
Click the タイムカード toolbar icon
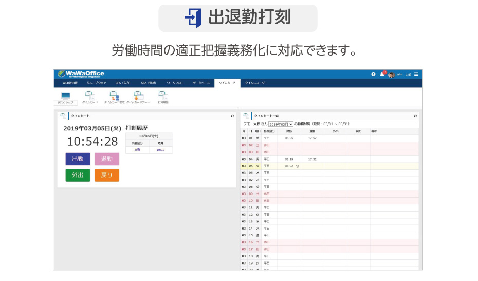tap(89, 97)
